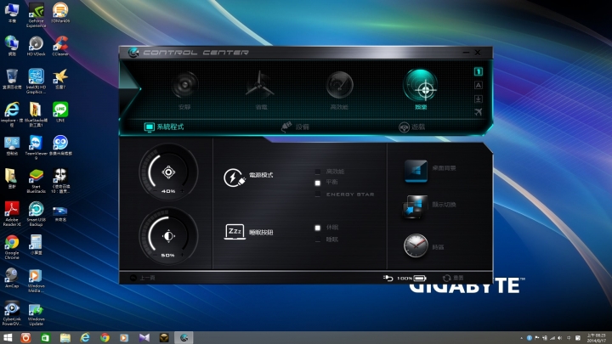
Task: Click the plus on the 40% dial
Action: [182, 191]
